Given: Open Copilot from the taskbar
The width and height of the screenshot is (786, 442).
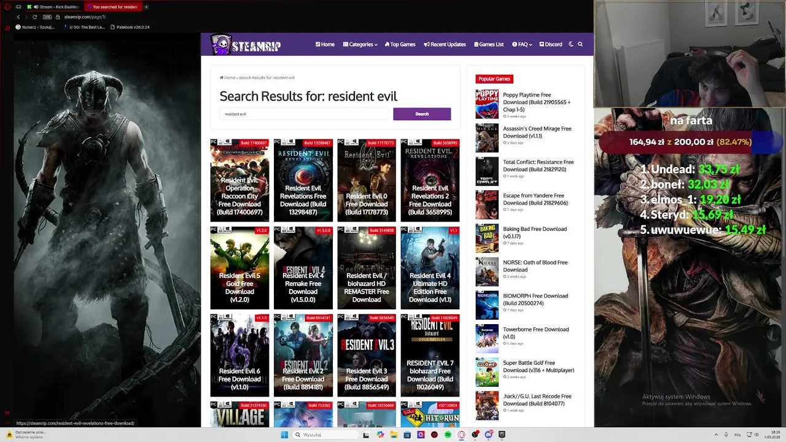Looking at the screenshot, I should (380, 435).
